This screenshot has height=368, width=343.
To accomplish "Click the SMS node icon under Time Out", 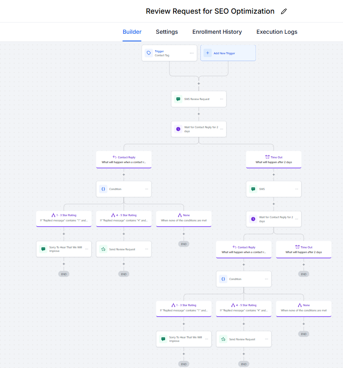I will [253, 189].
